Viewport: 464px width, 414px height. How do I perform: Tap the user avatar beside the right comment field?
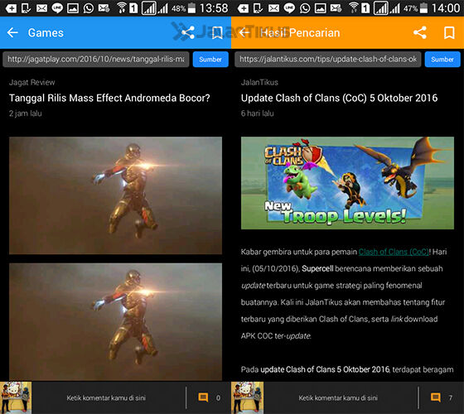pyautogui.click(x=248, y=397)
